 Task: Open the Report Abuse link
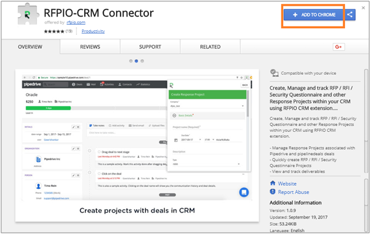click(x=293, y=192)
